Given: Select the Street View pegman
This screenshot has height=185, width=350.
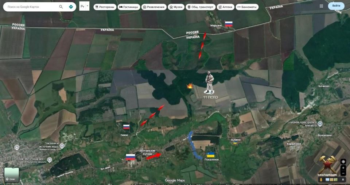Looking at the screenshot, I should [321, 180].
